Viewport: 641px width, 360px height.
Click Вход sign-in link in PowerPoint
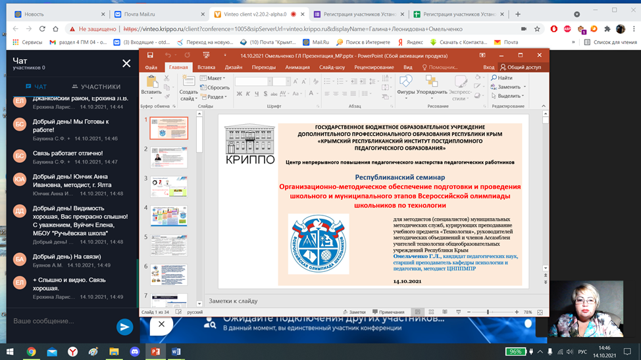488,68
